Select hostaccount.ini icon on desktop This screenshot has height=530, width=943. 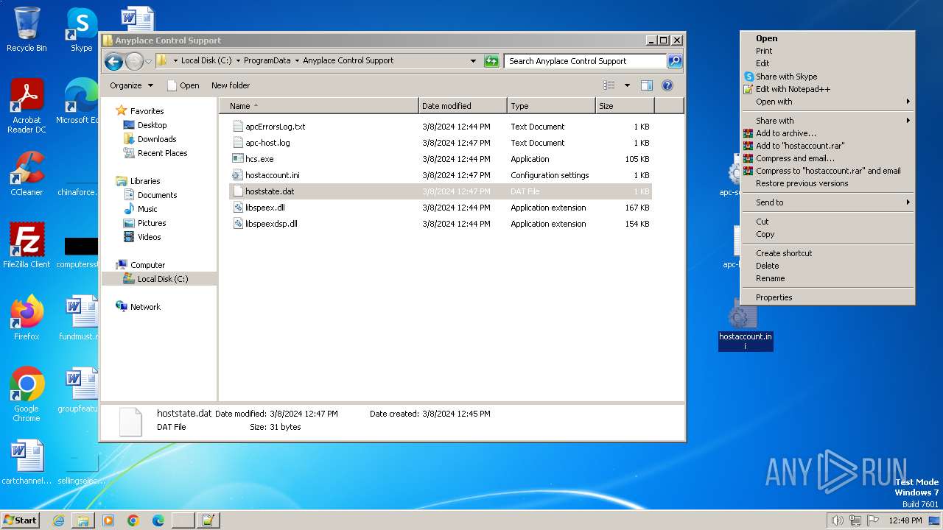(745, 324)
